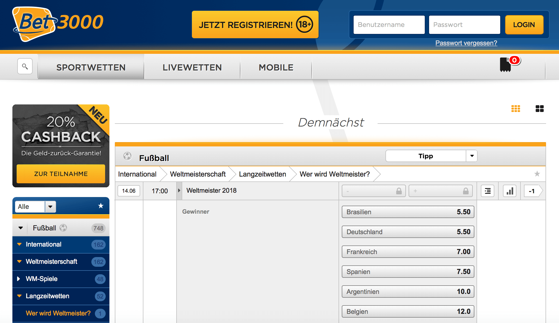Screen dimensions: 559x323
Task: Mark Wer wird Weltmeister as favorite star
Action: 537,174
